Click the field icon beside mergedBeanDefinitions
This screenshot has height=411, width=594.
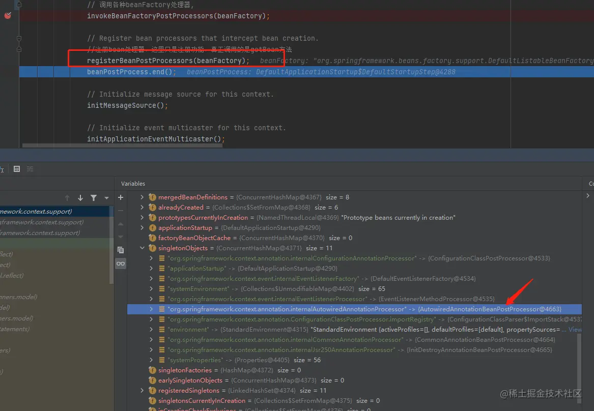click(x=152, y=197)
